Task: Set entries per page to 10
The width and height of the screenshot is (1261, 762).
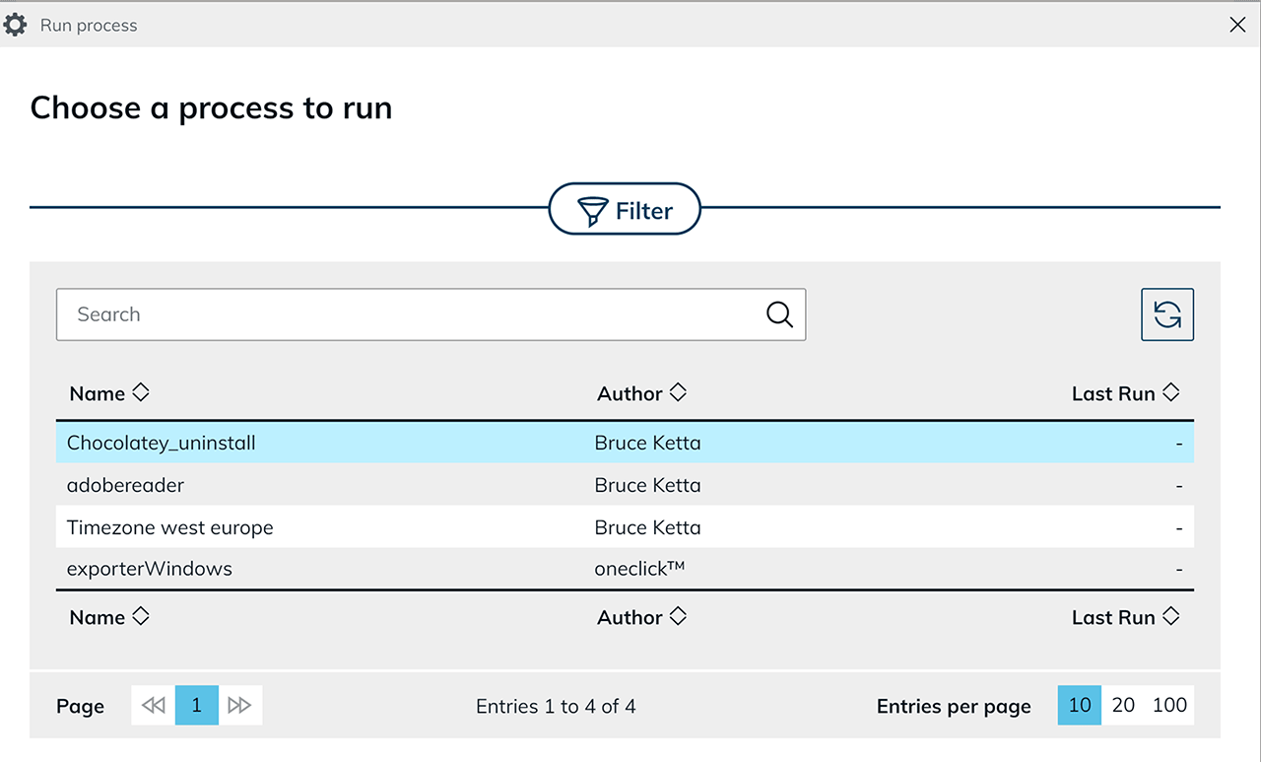Action: point(1080,705)
